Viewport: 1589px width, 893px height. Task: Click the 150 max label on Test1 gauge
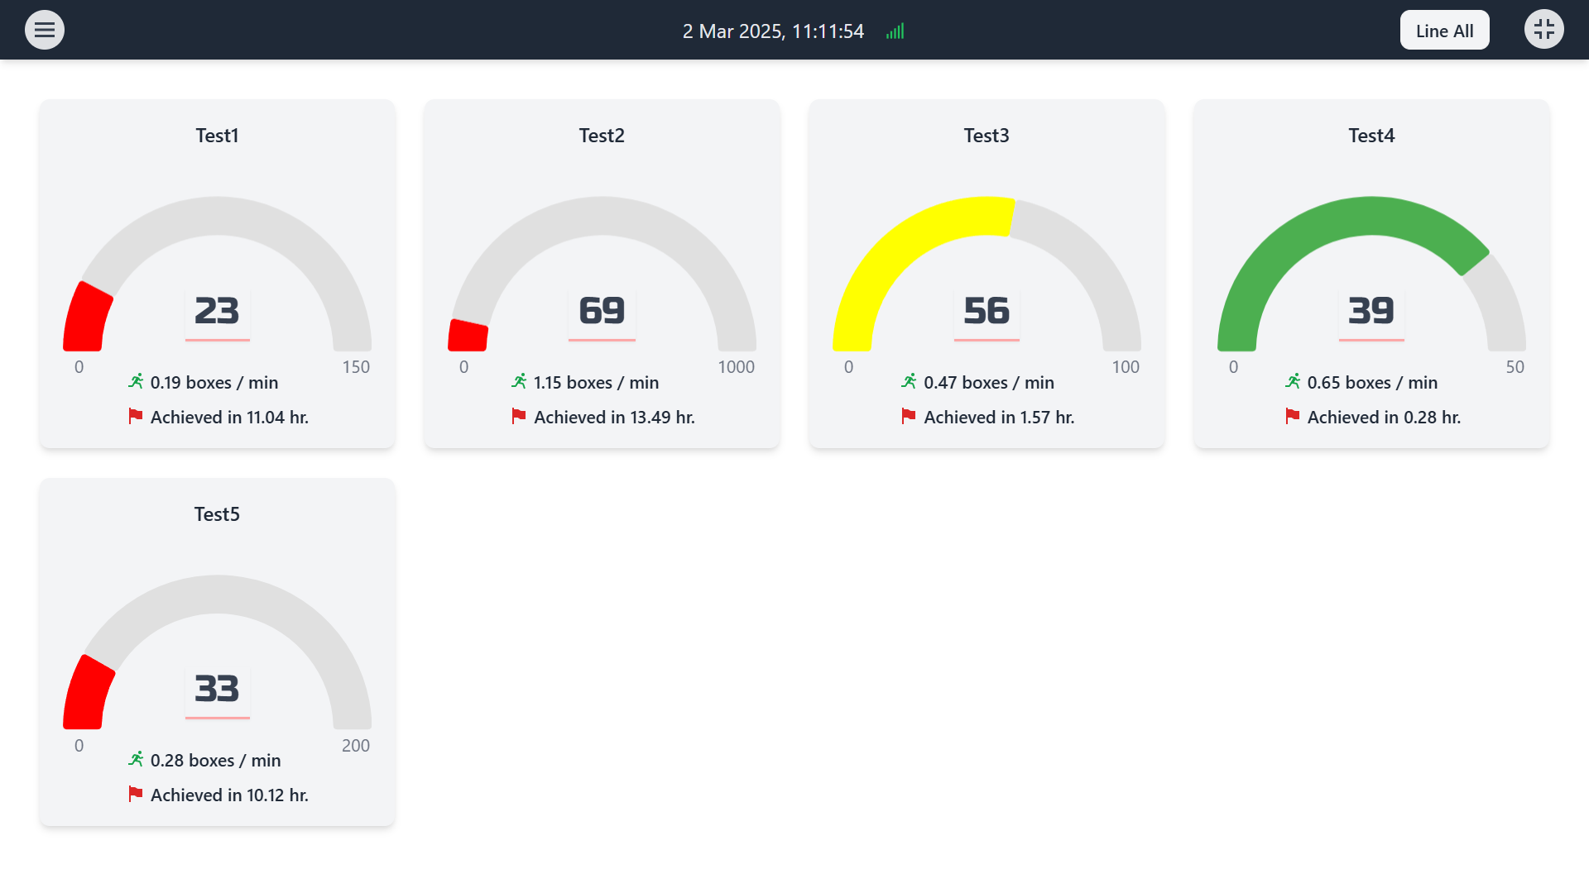pyautogui.click(x=356, y=367)
